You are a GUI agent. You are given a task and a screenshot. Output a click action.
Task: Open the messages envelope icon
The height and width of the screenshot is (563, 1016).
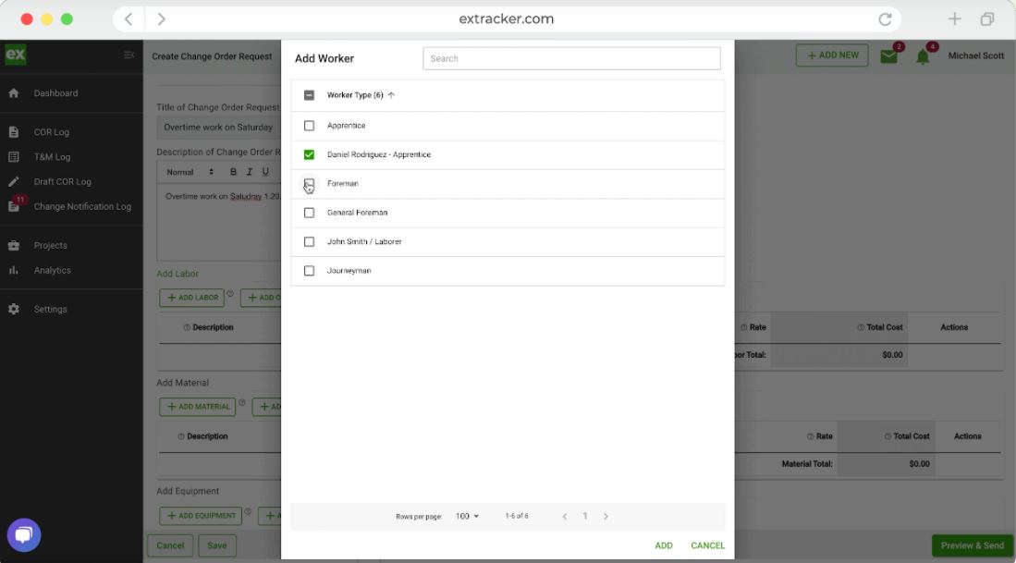coord(889,55)
